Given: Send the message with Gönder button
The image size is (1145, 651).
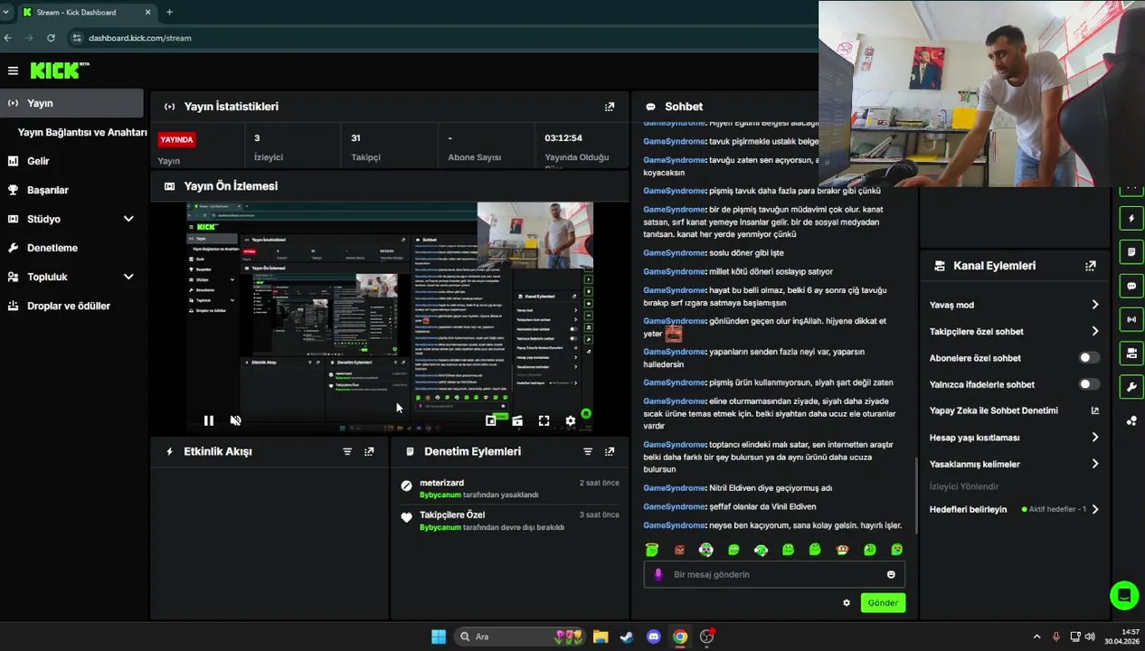Looking at the screenshot, I should click(x=883, y=603).
